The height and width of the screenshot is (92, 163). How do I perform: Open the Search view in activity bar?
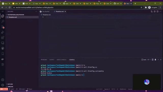click(3, 21)
